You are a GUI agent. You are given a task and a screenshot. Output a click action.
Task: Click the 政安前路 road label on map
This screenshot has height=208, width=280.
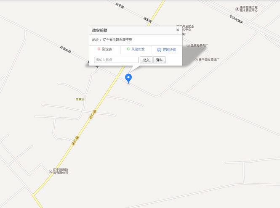[x=66, y=49]
